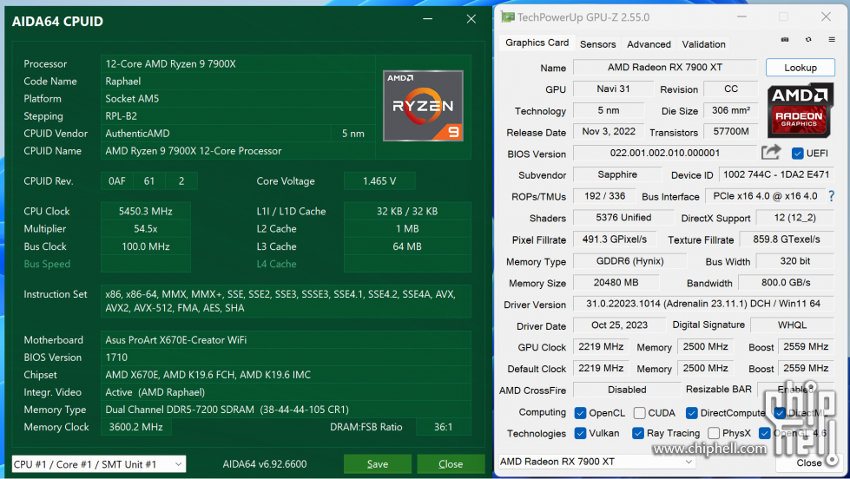Switch to the Validation tab
The height and width of the screenshot is (479, 850).
(703, 44)
